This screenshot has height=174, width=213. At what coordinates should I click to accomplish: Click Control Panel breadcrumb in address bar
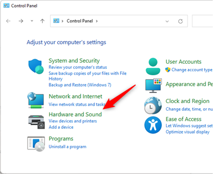(80, 21)
